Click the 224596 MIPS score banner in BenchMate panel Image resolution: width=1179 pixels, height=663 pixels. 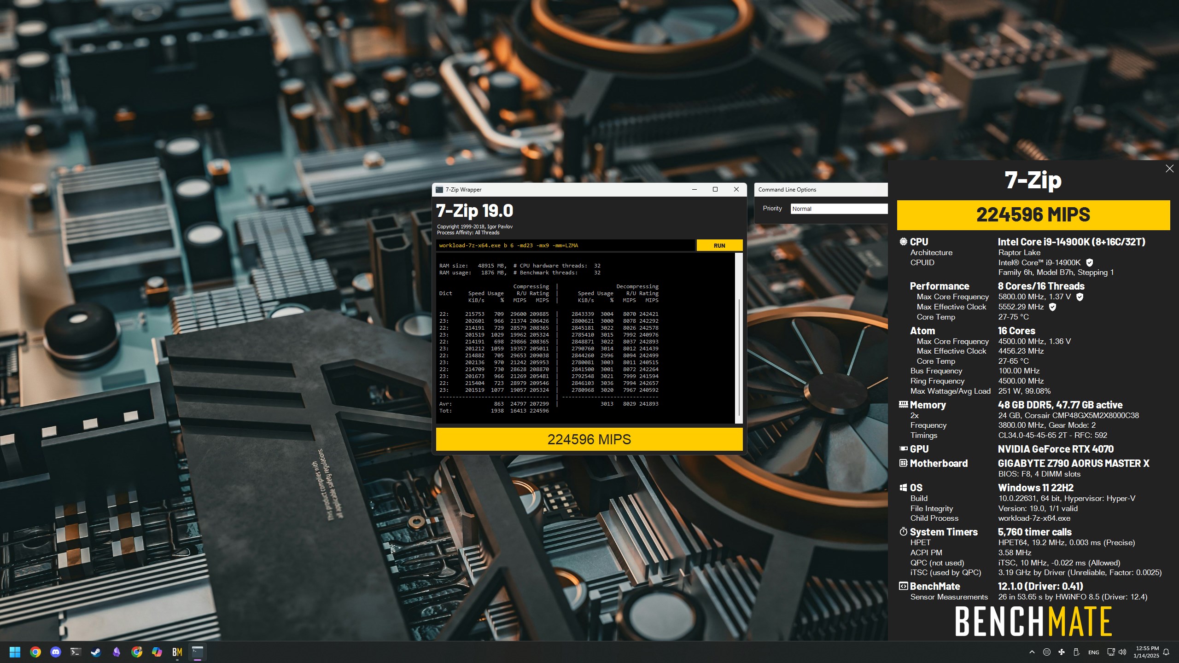coord(1033,215)
